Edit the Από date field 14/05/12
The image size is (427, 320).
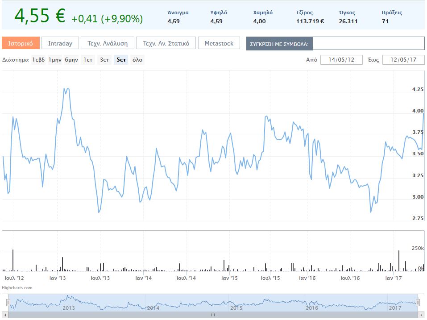click(x=341, y=60)
